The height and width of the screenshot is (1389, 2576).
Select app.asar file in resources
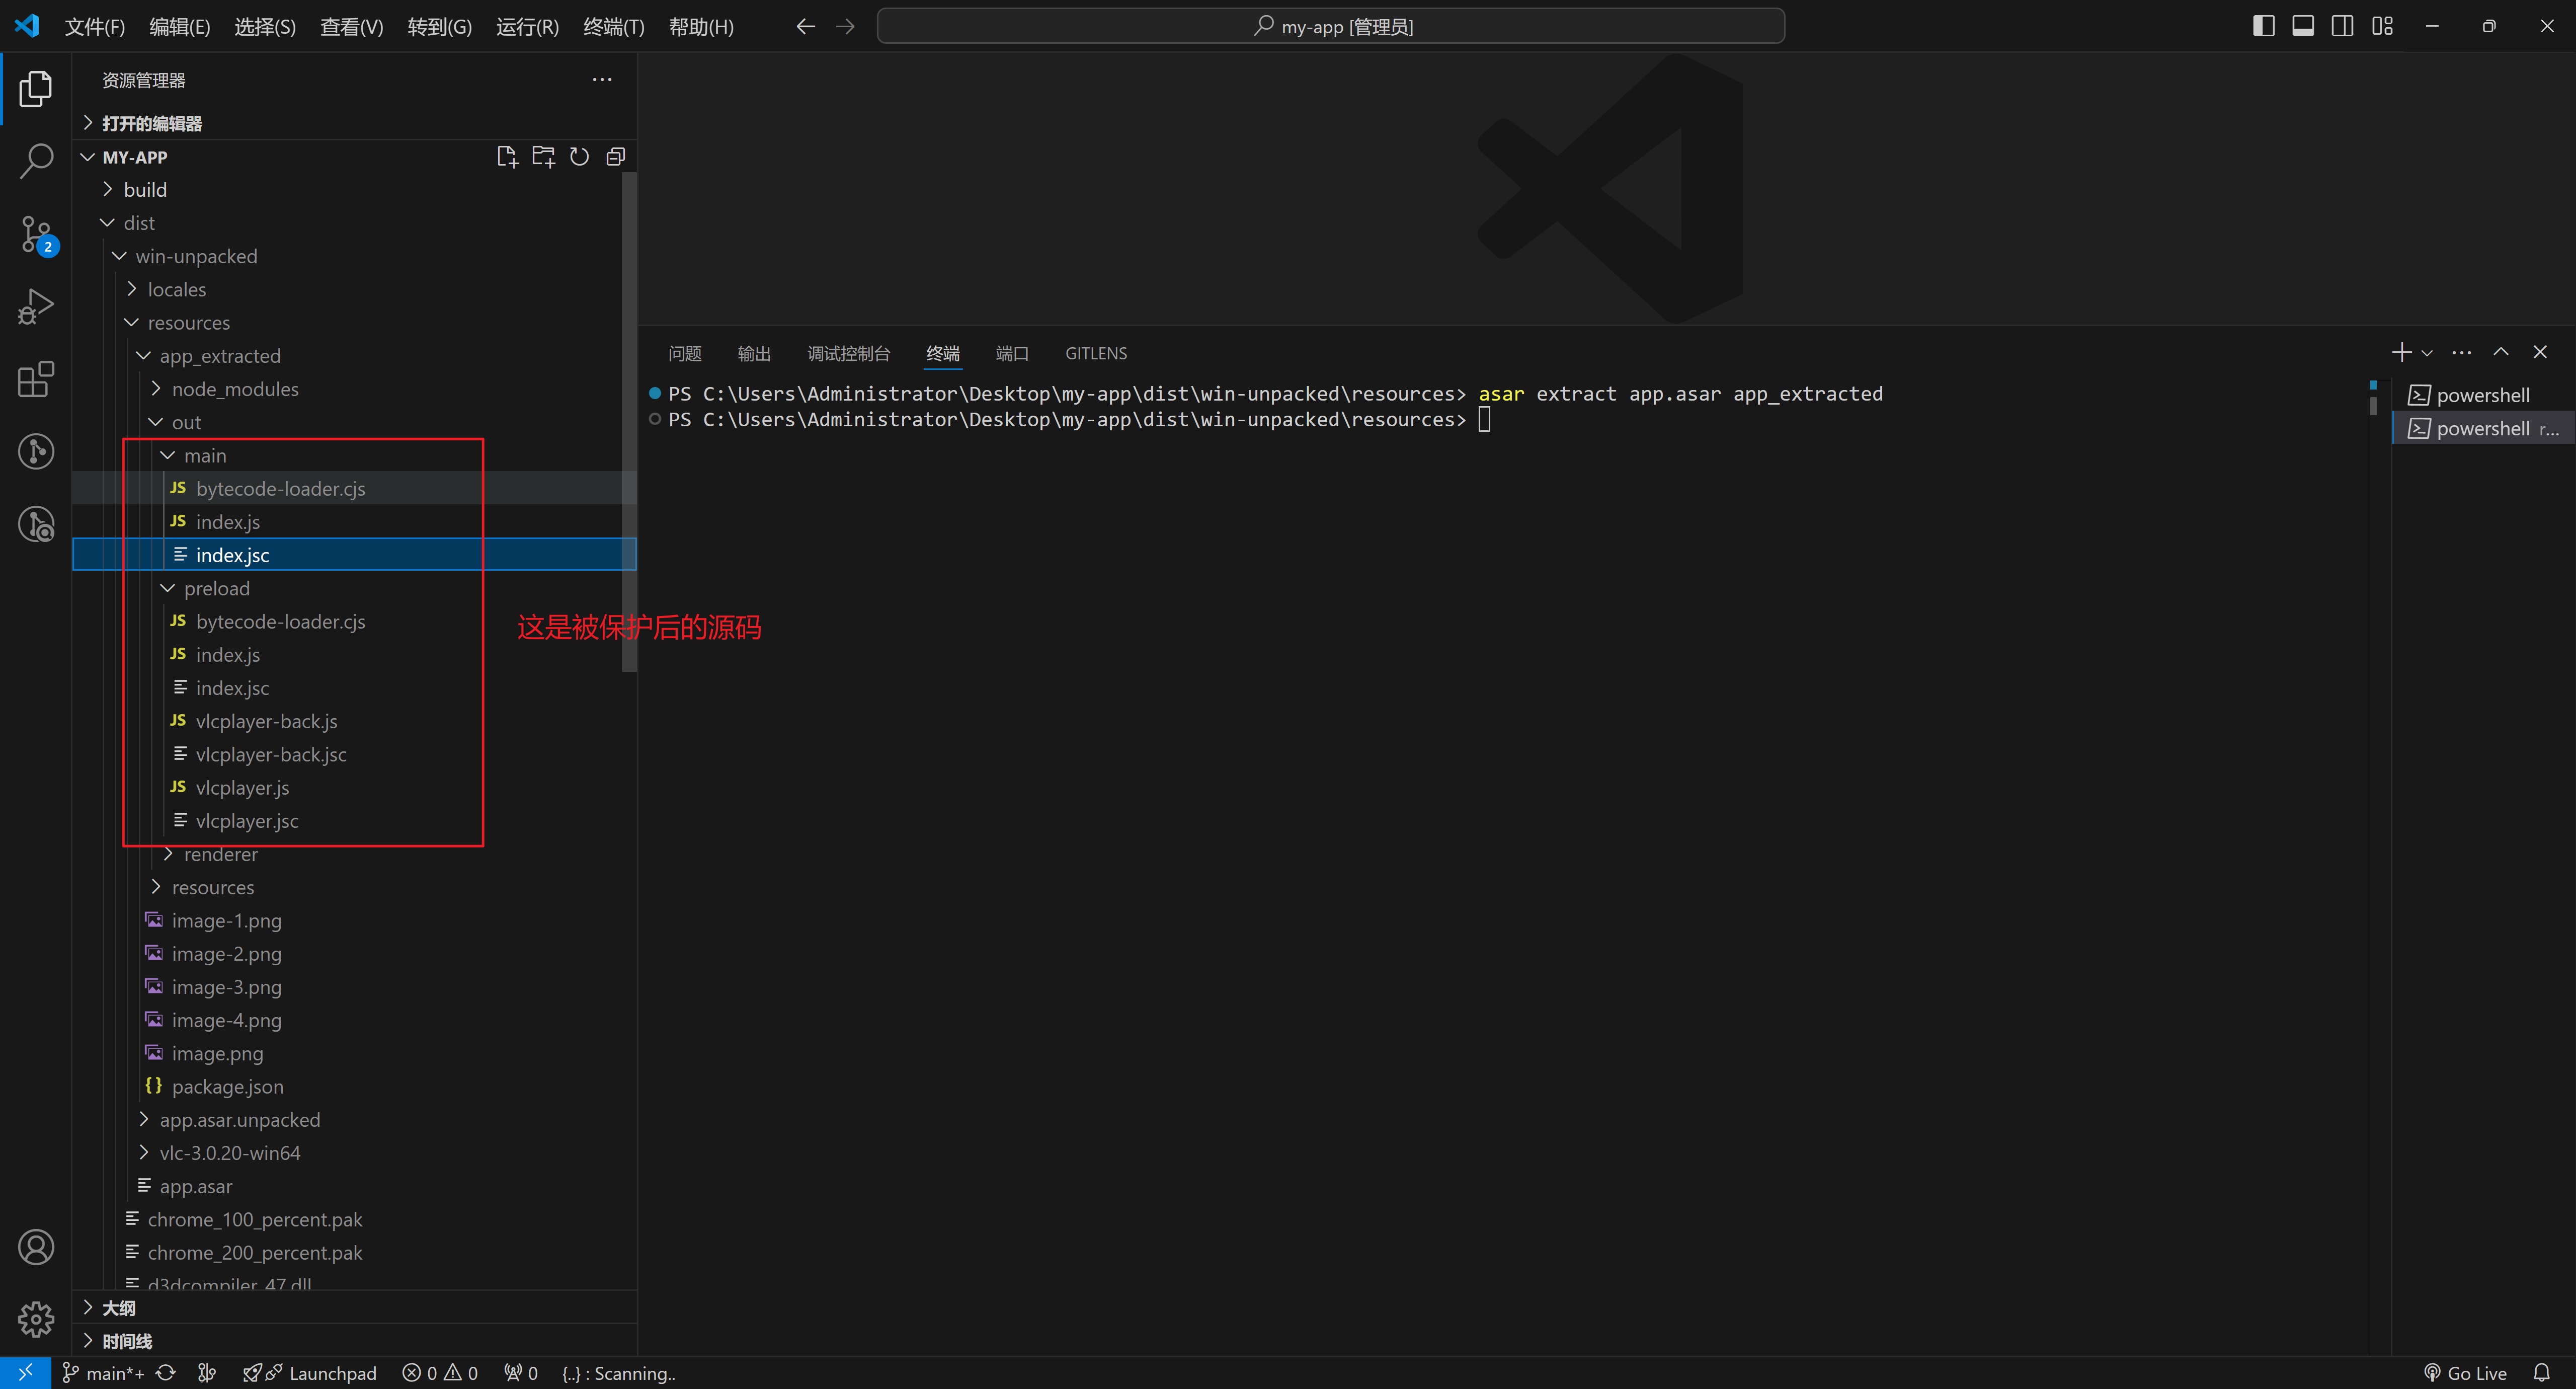click(x=354, y=1187)
